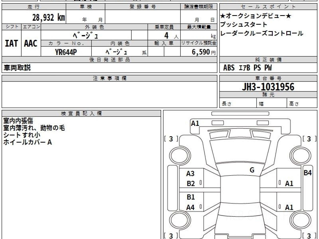Click rear-right tire rating [ 3 ]
The image size is (319, 239).
(310, 236)
